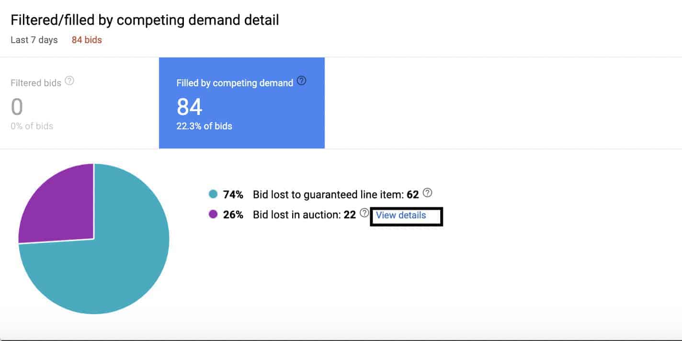Click the help icon beside Filtered bids
Screen dimensions: 682x341
pyautogui.click(x=69, y=81)
